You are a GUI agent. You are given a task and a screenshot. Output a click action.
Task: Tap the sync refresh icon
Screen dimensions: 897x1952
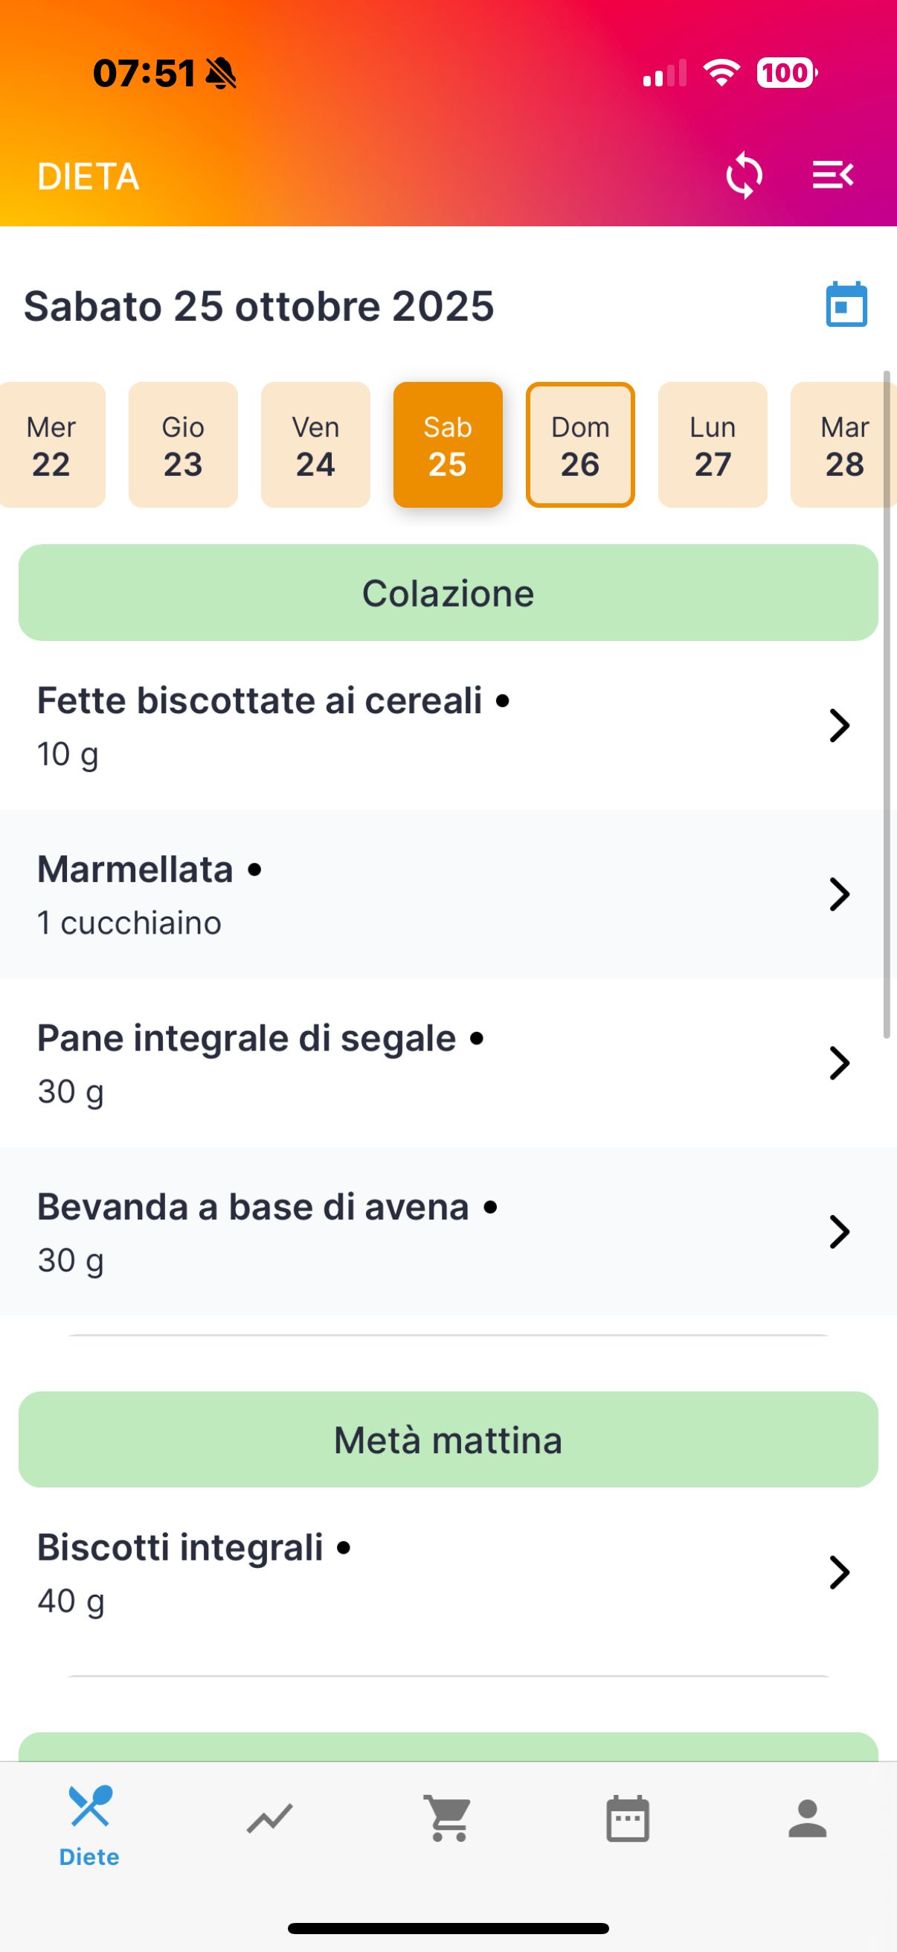pyautogui.click(x=744, y=176)
